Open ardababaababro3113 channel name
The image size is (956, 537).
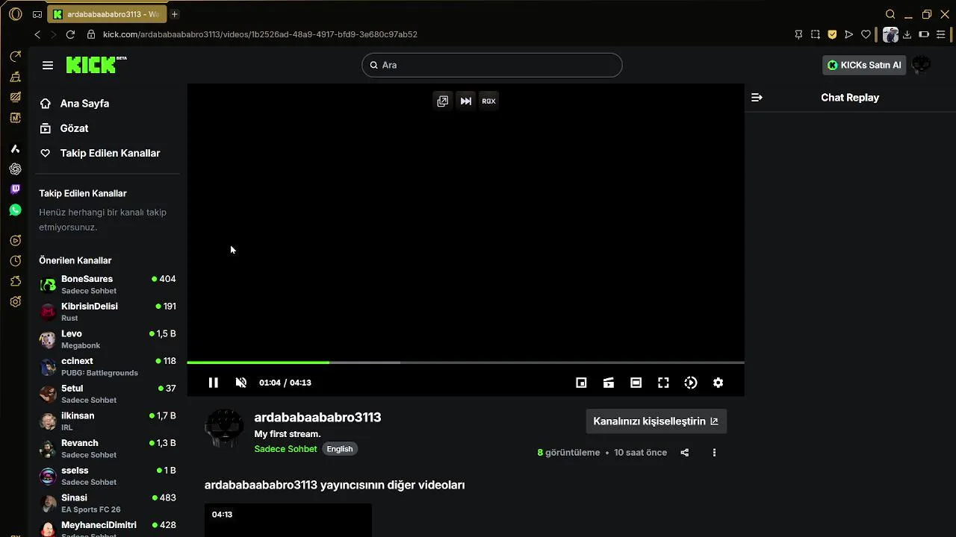tap(317, 418)
